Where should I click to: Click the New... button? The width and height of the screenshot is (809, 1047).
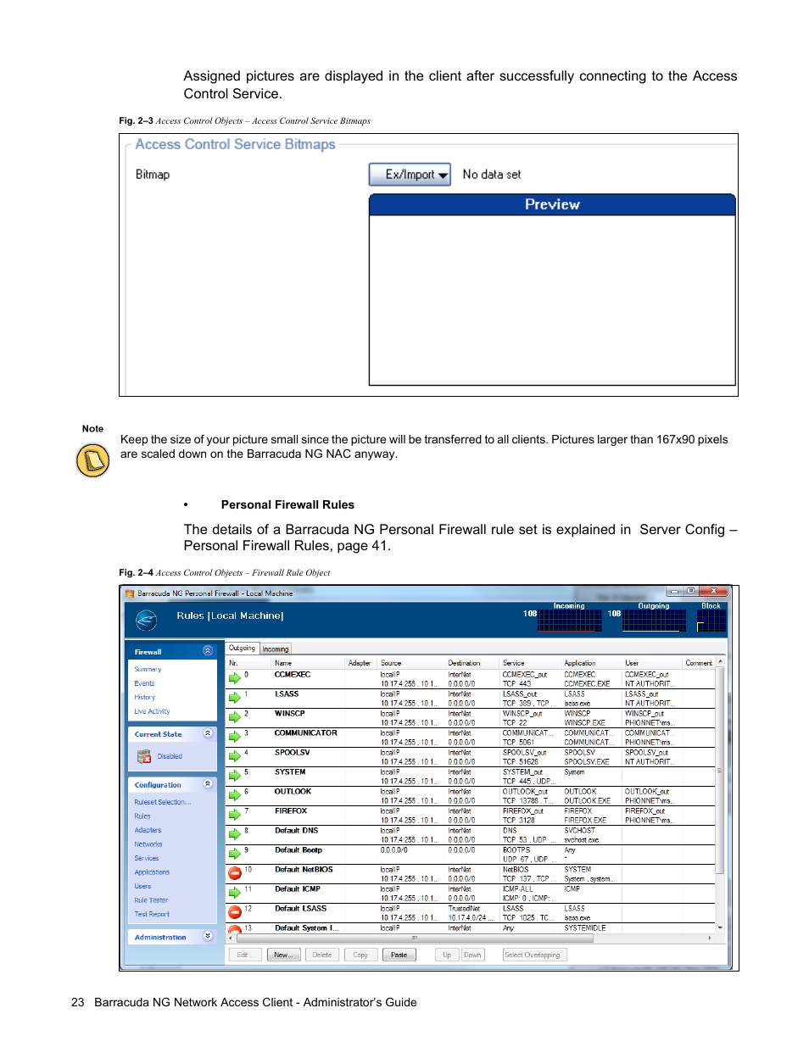[282, 955]
